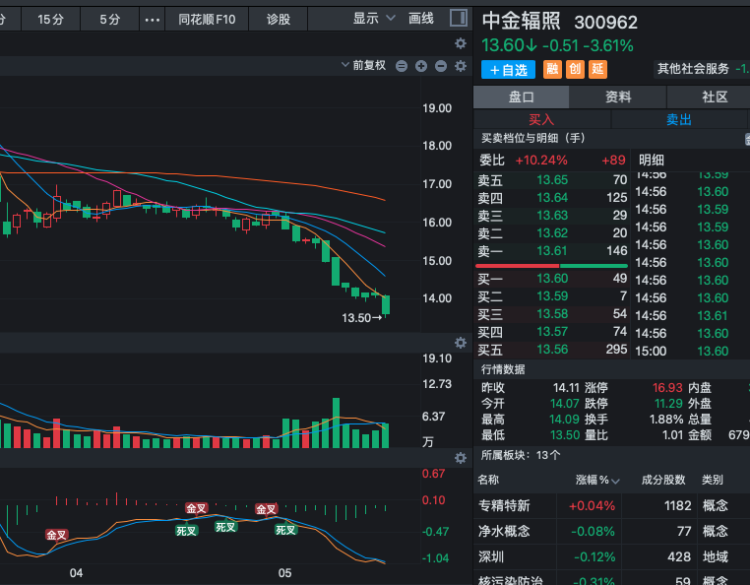Click the 卖出 sell button
Screen dimensions: 750x585
coord(679,119)
